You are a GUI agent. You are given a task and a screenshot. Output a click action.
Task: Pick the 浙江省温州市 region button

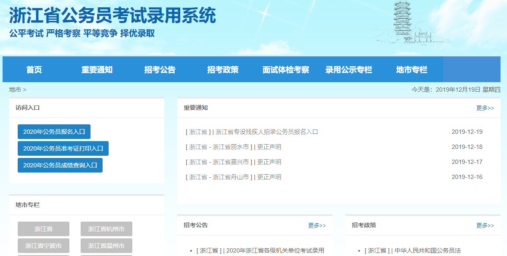tap(106, 246)
